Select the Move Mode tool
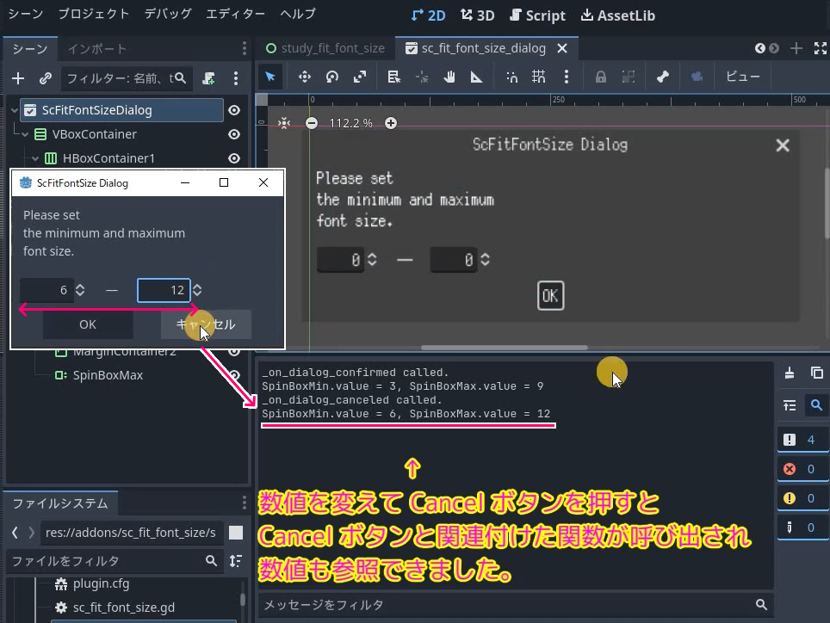The width and height of the screenshot is (830, 623). click(x=305, y=77)
